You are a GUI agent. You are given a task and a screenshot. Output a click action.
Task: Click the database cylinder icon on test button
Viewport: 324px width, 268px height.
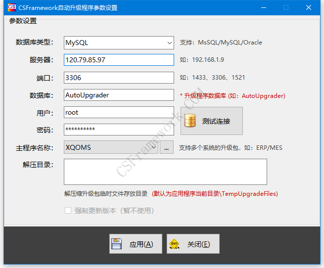click(x=189, y=121)
